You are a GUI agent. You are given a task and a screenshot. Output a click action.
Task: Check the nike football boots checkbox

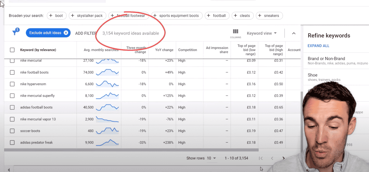12,72
